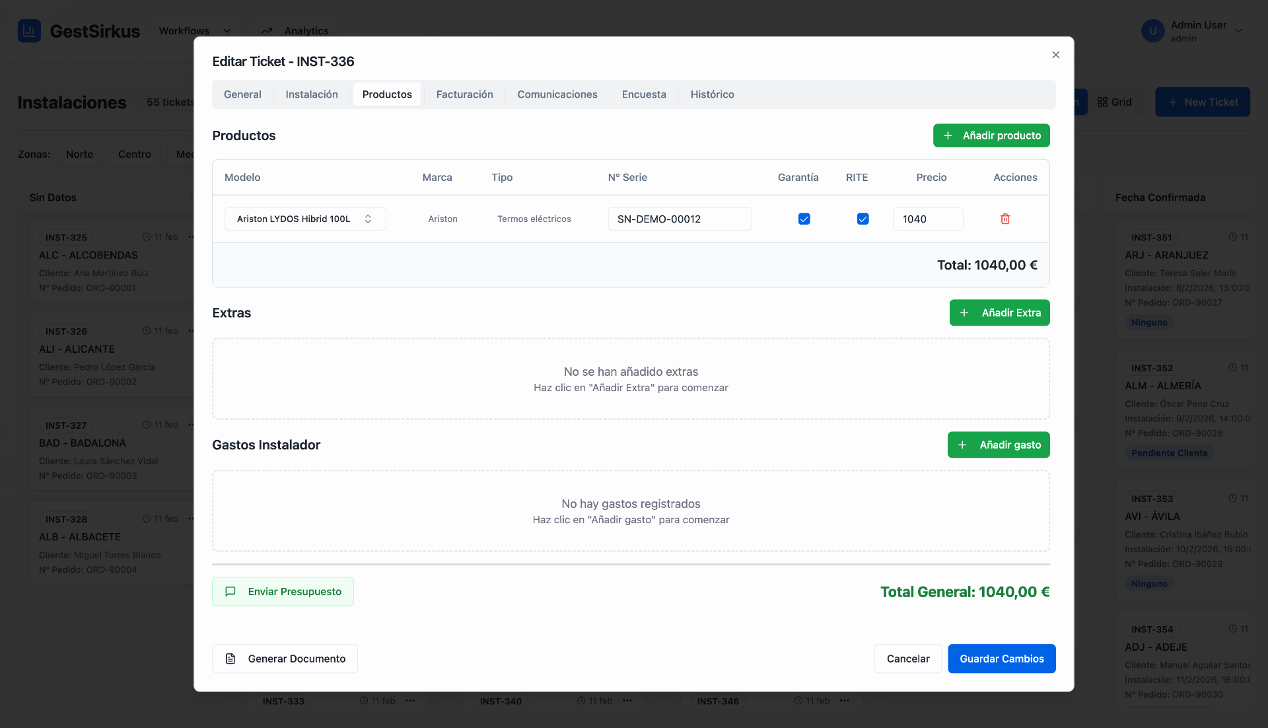
Task: Open the Modelo dropdown Ariston LYDOS Hibrid 100L
Action: (x=305, y=219)
